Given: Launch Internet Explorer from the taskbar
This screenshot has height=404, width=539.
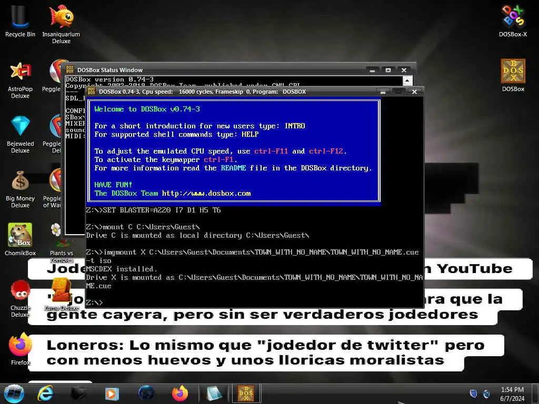Looking at the screenshot, I should (x=45, y=393).
